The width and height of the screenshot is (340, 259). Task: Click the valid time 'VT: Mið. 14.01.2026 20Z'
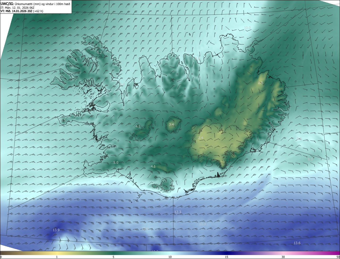click(16, 11)
